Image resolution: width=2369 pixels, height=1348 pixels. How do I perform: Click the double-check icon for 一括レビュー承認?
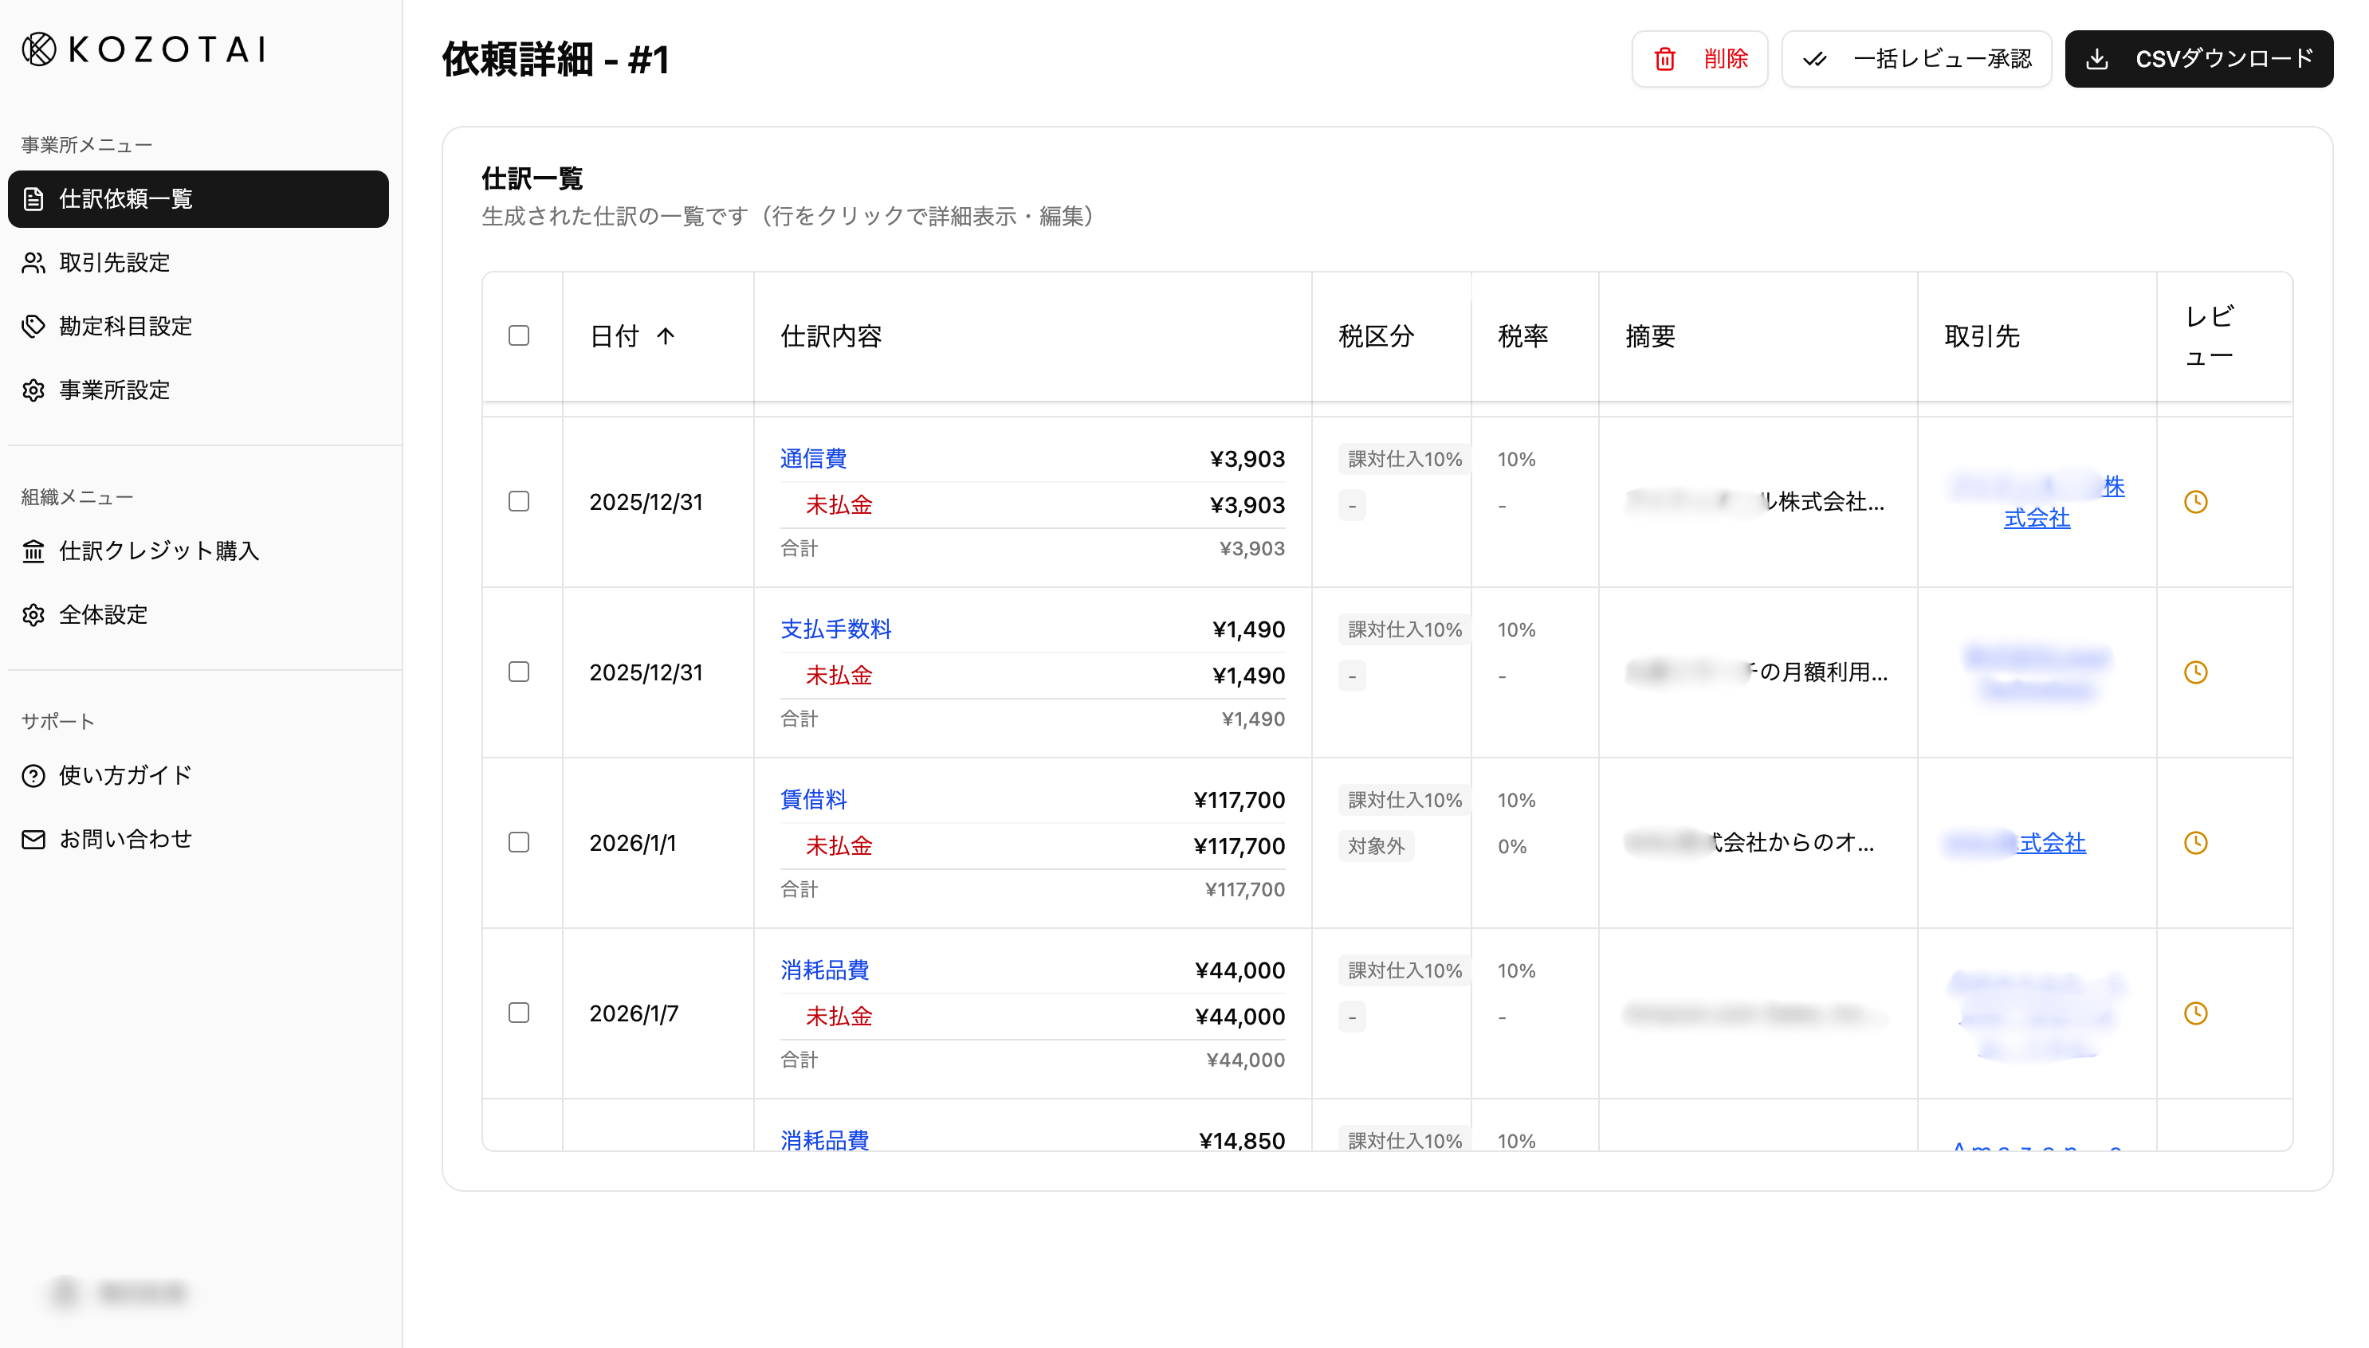click(1814, 59)
